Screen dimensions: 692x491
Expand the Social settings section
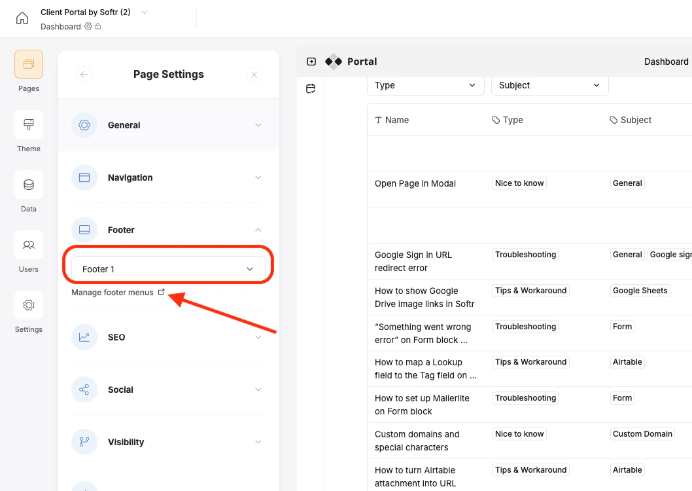point(169,390)
